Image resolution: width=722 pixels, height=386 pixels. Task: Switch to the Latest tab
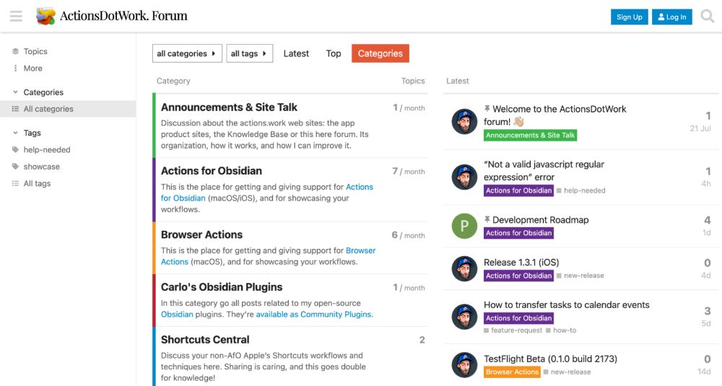tap(296, 53)
